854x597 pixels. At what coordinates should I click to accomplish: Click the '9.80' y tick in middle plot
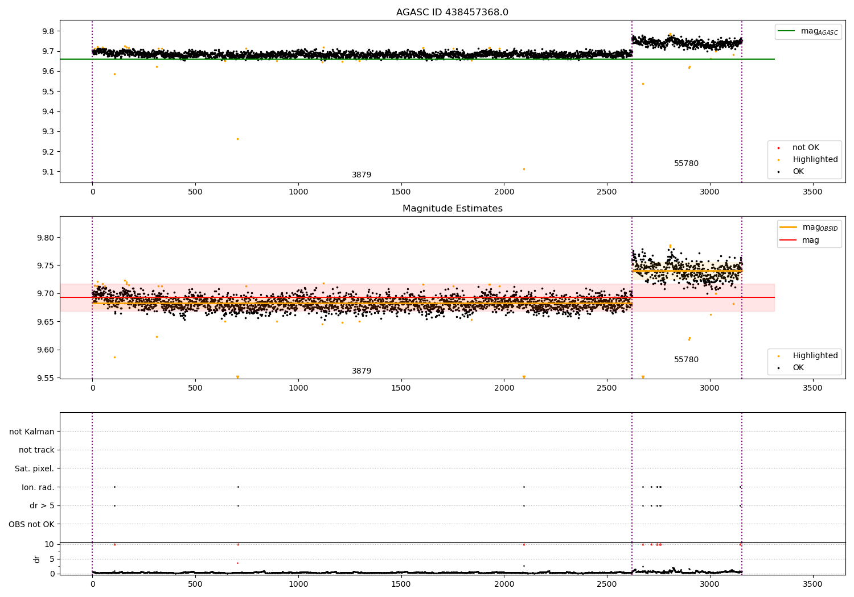(45, 238)
